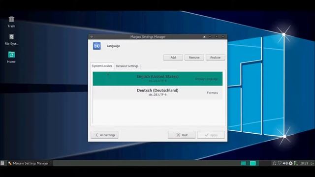Click the Add locale button
The height and width of the screenshot is (177, 315).
(x=173, y=58)
